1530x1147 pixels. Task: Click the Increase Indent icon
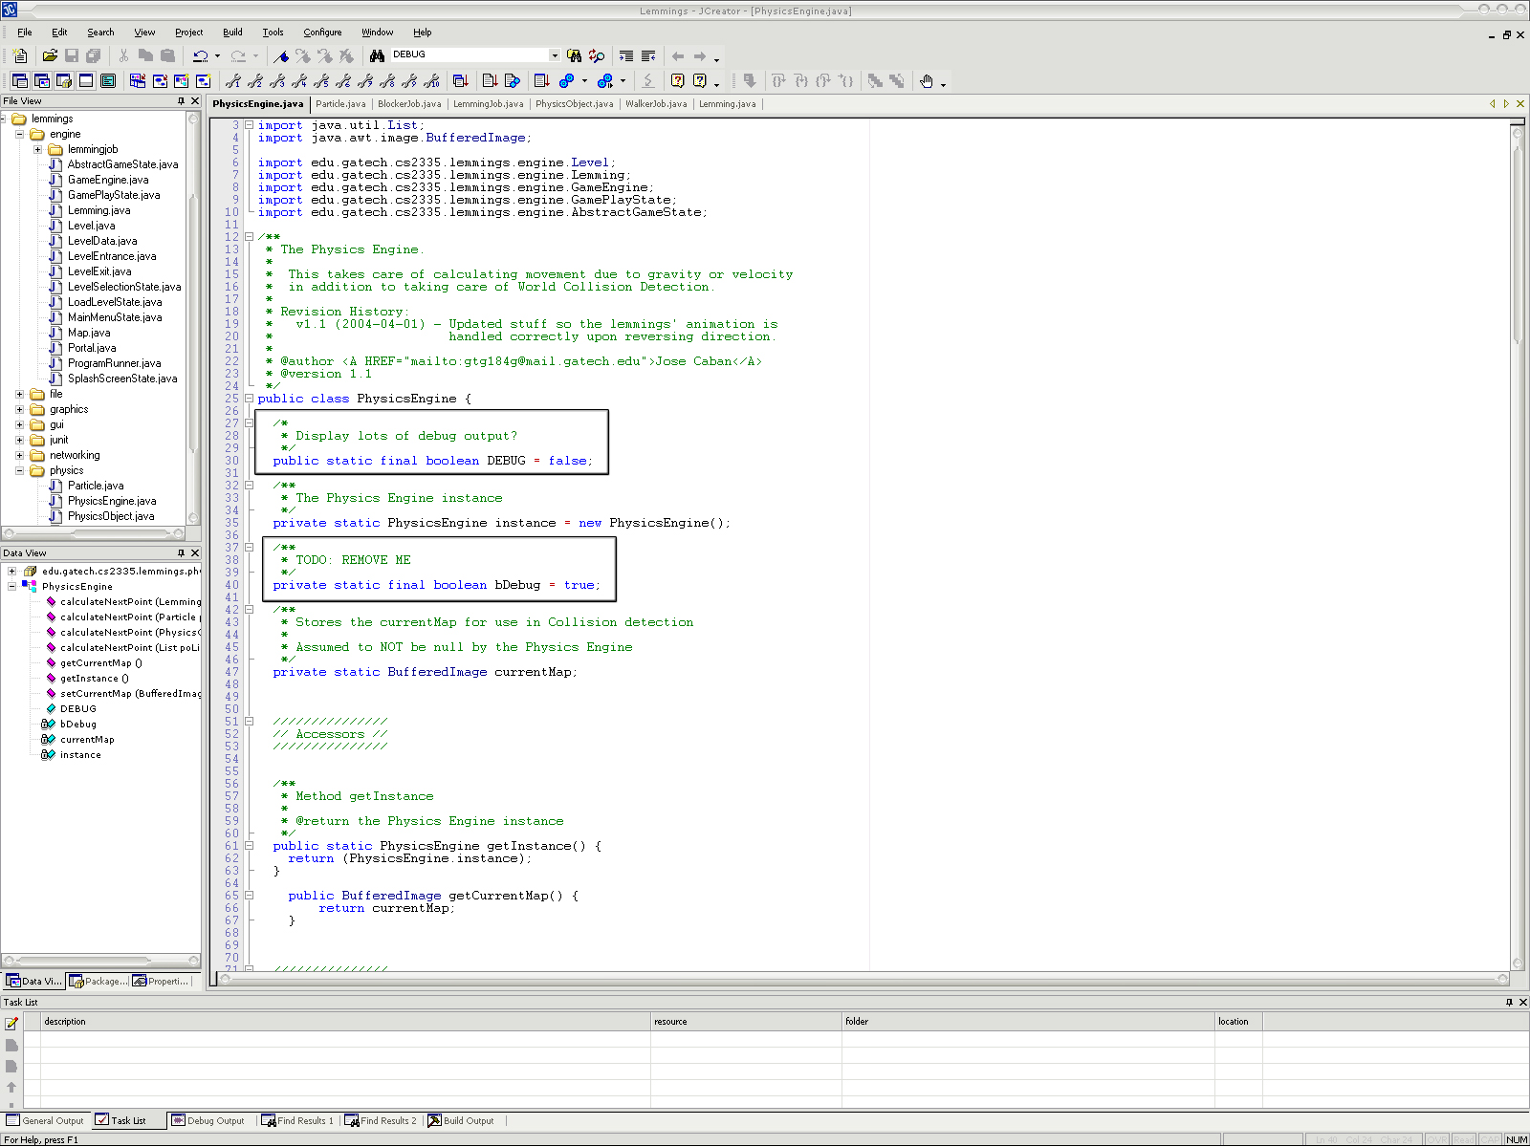(x=626, y=56)
